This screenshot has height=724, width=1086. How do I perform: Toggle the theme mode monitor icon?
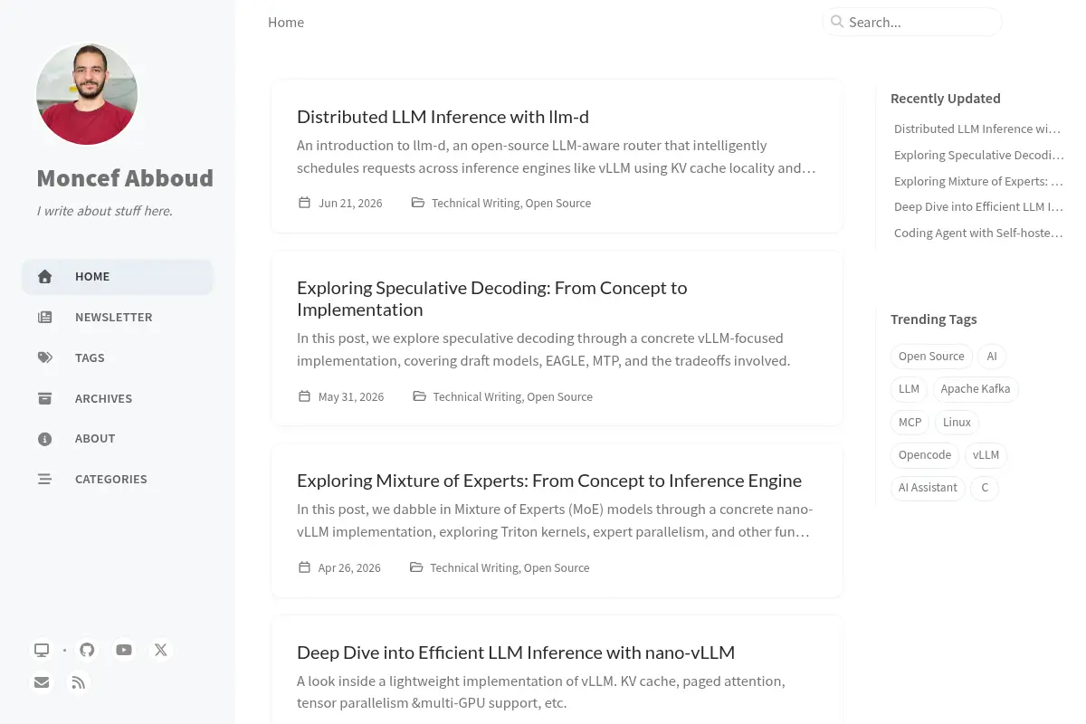click(x=42, y=650)
